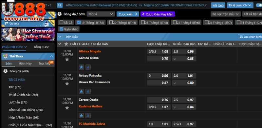Click the star icon beside GIẢI J-LEAGUE 1 NHẬT BẢN
262x131 pixels.
coord(66,44)
